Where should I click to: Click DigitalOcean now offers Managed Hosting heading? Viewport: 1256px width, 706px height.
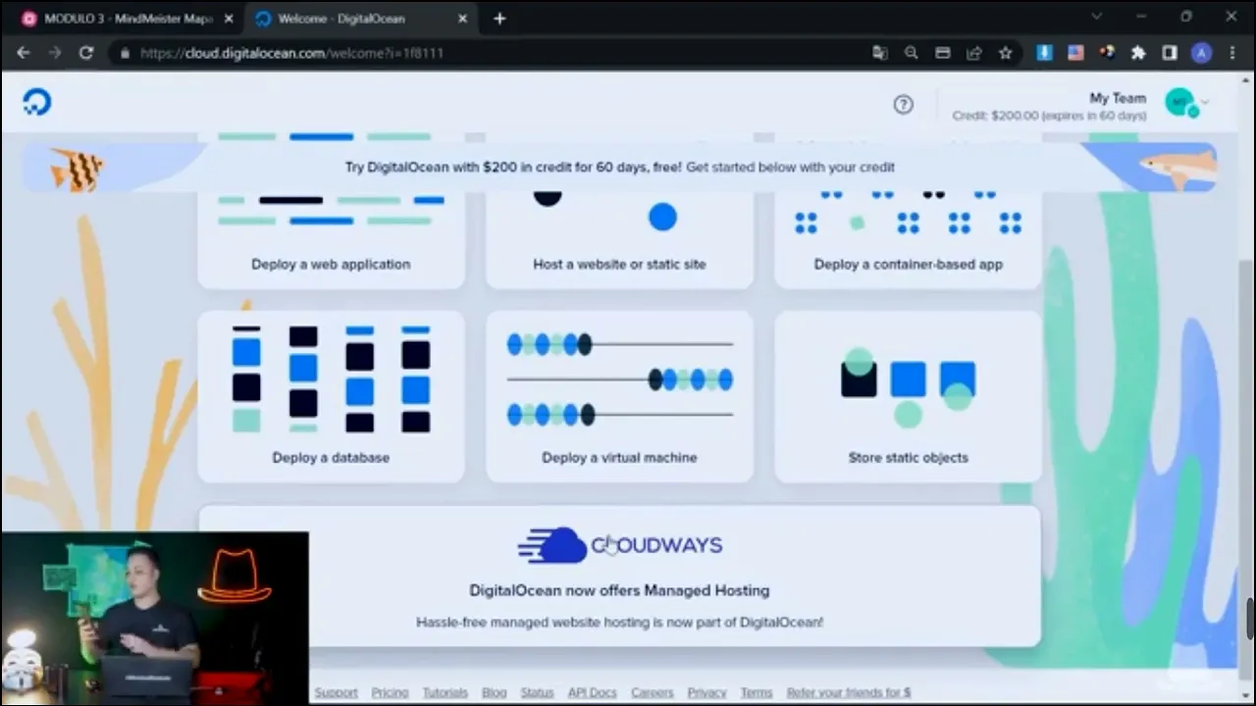(x=619, y=590)
